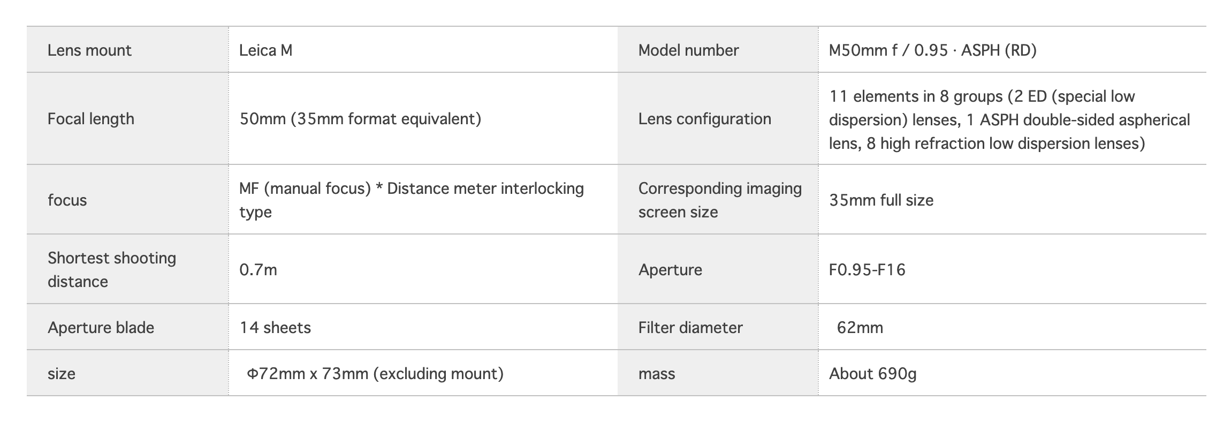Click the 'Lens mount' label cell
This screenshot has height=423, width=1231.
pyautogui.click(x=127, y=50)
